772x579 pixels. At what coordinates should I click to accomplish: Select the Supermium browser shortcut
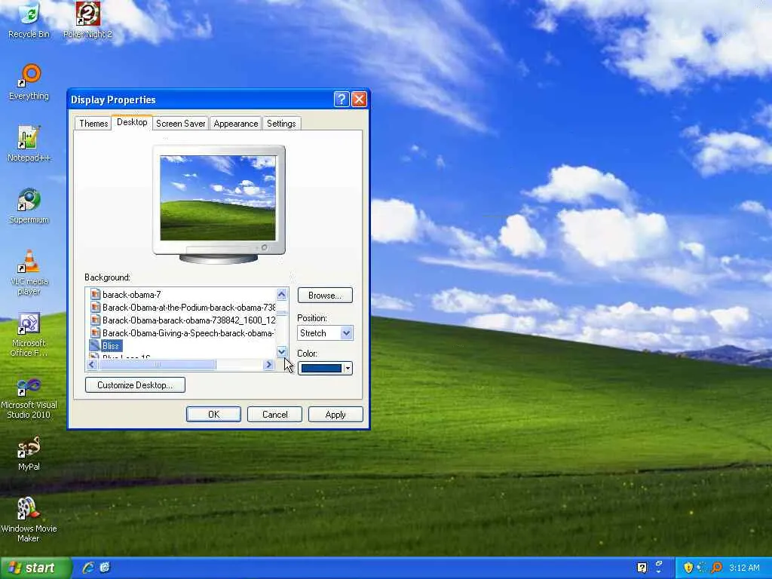29,206
